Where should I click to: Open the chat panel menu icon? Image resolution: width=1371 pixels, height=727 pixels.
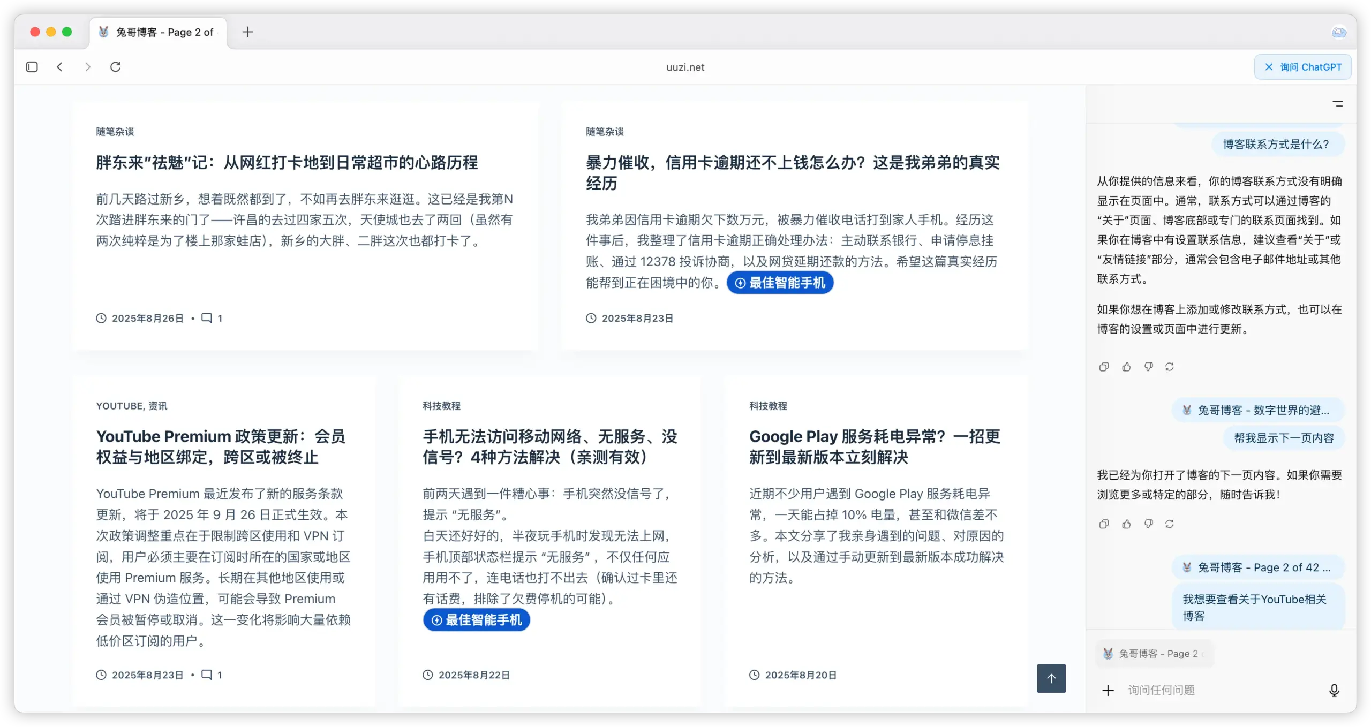tap(1338, 104)
